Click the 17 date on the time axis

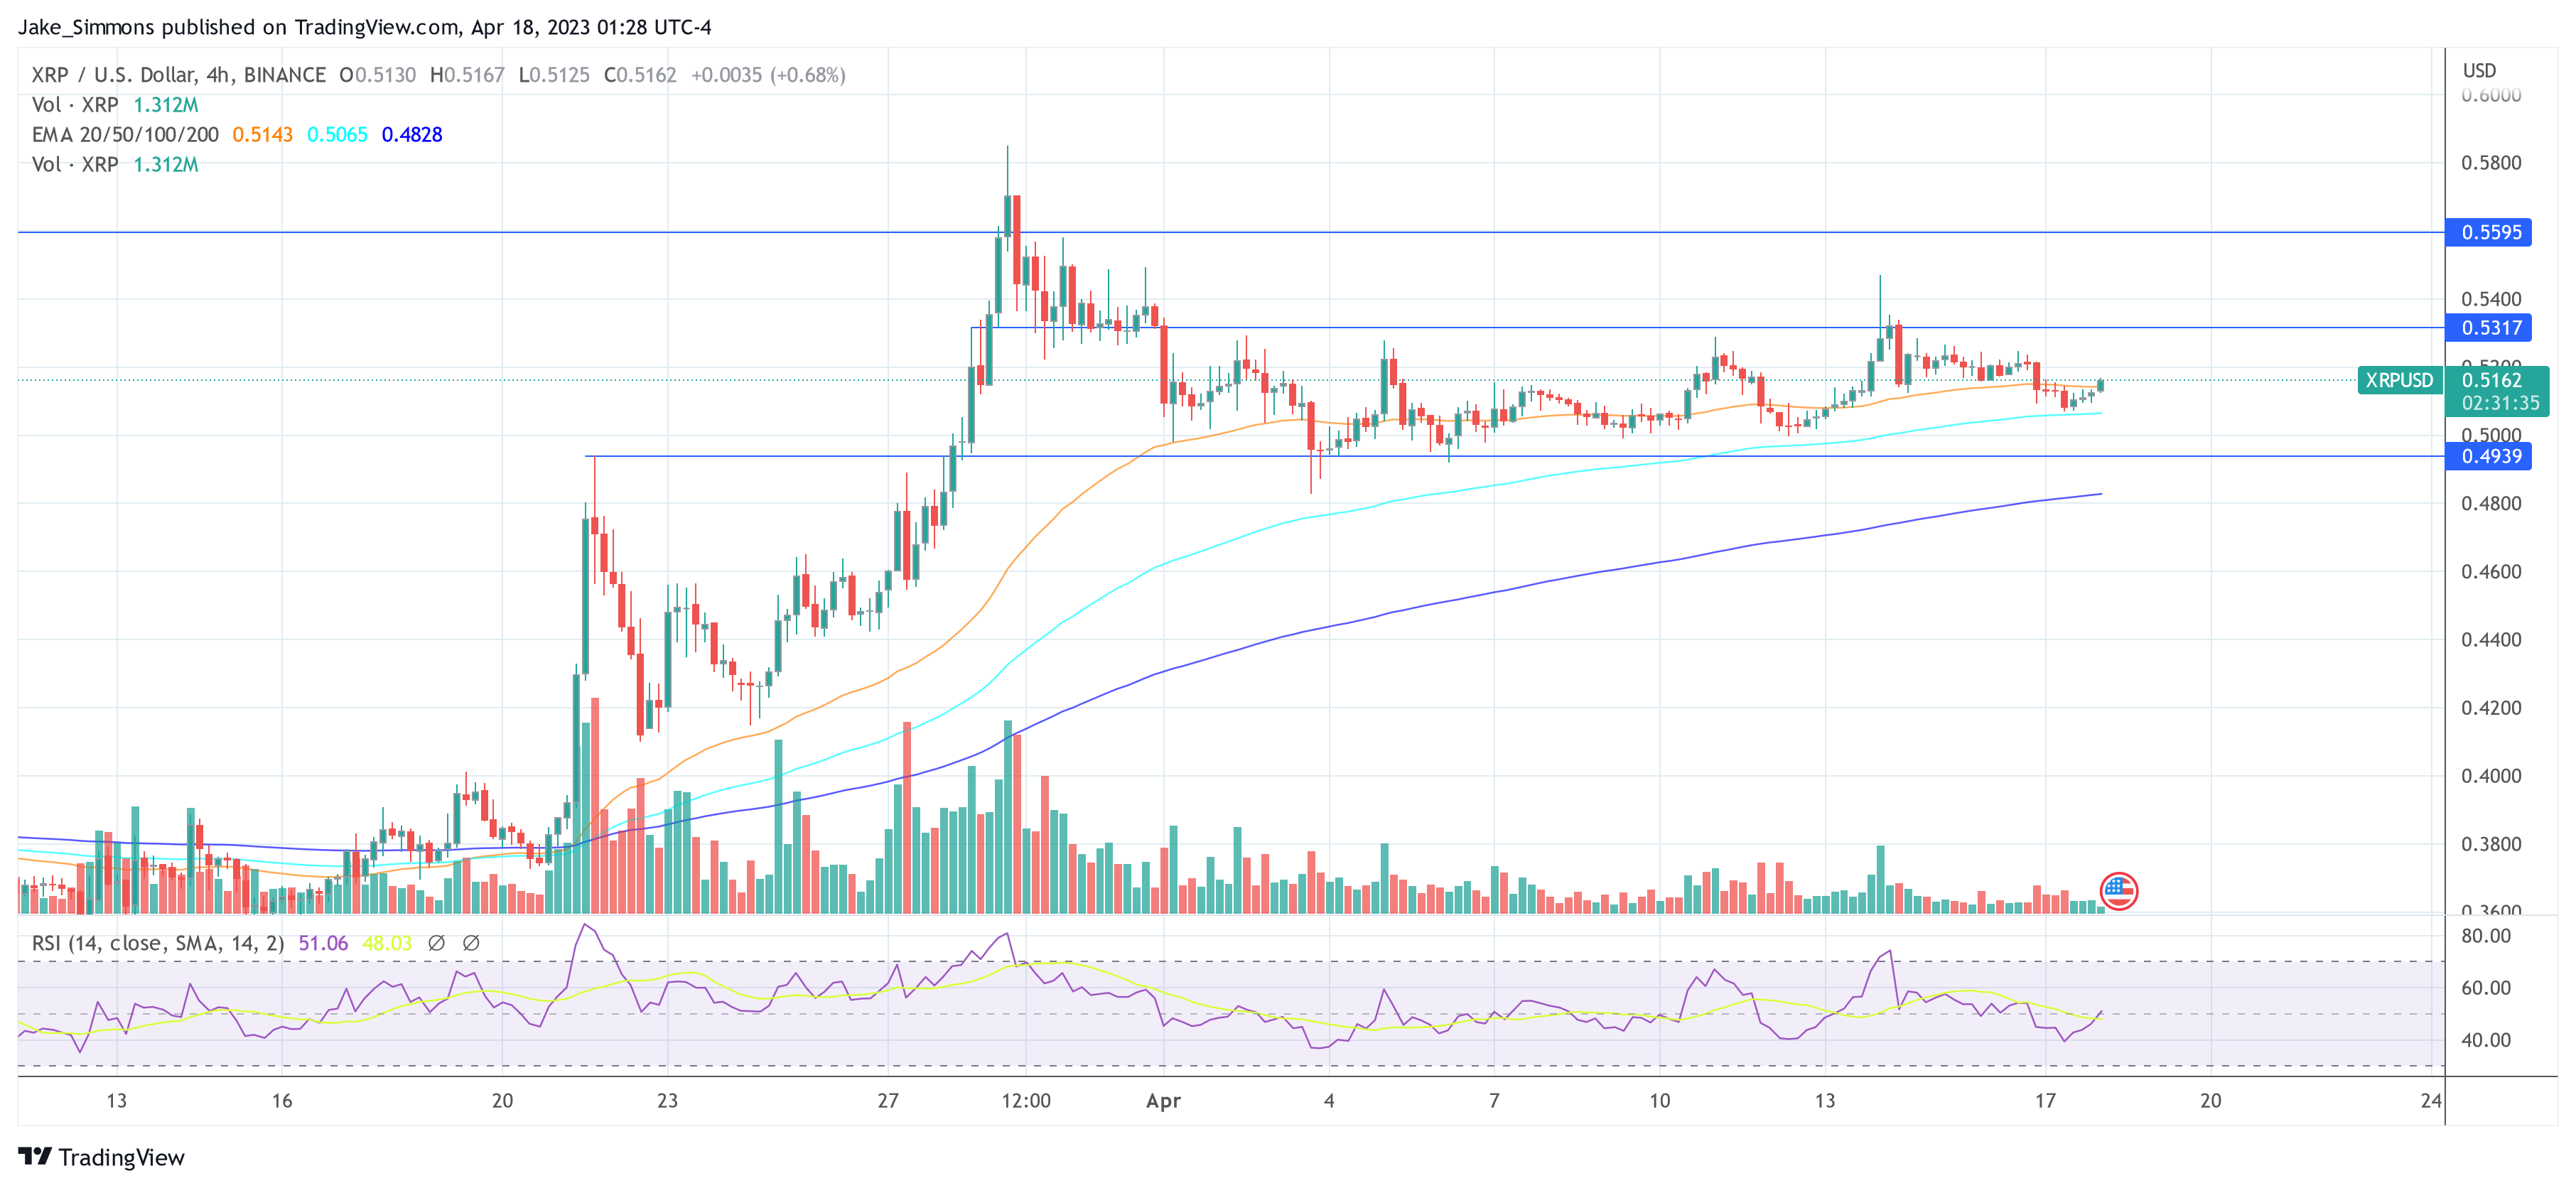coord(2045,1101)
